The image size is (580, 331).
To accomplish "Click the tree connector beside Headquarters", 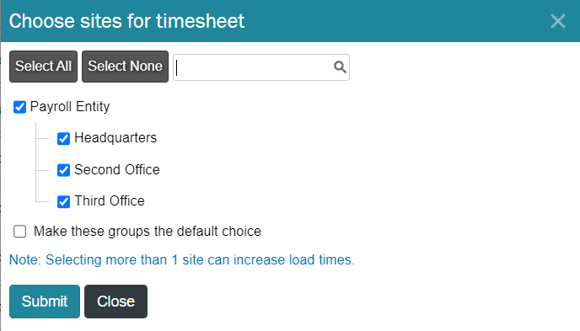I will (x=42, y=138).
